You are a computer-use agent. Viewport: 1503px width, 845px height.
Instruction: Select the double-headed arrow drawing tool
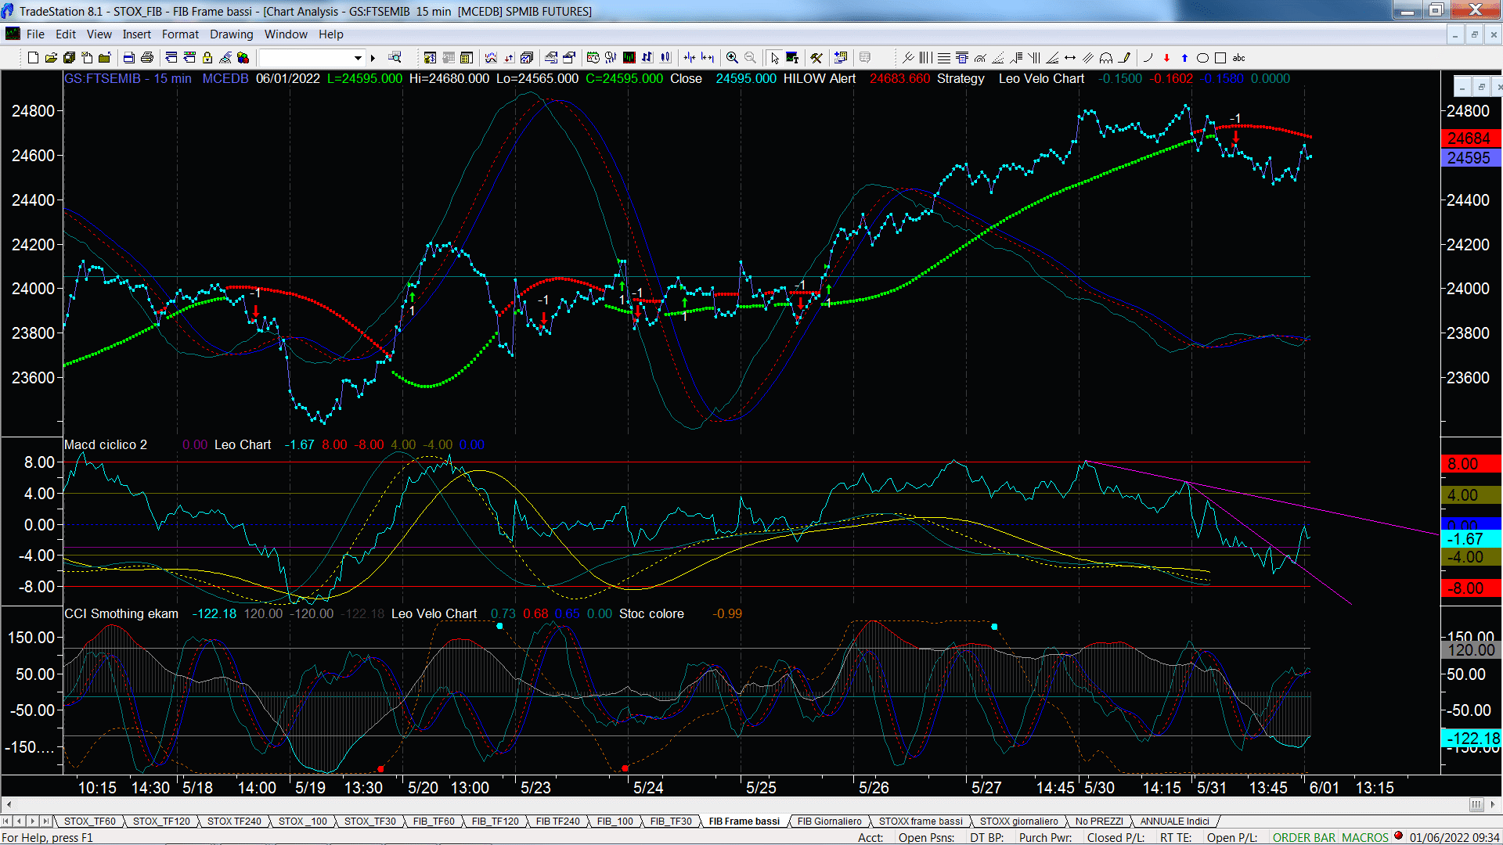point(1070,58)
